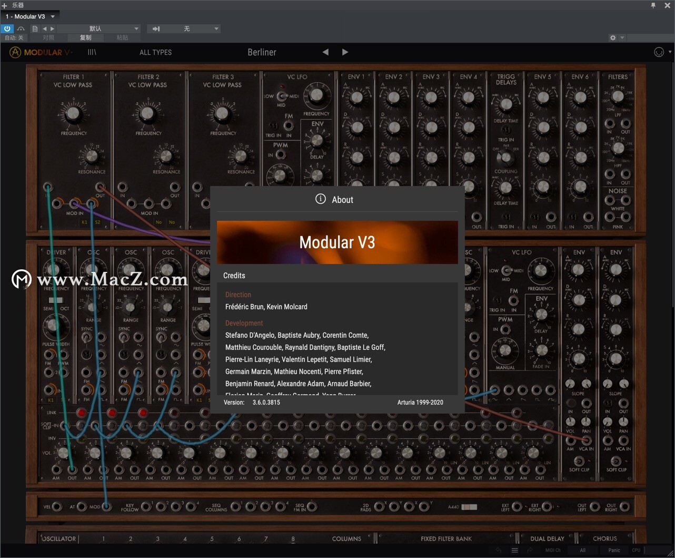Viewport: 675px width, 558px height.
Task: Toggle the second OSC SYNC switch
Action: (x=124, y=337)
